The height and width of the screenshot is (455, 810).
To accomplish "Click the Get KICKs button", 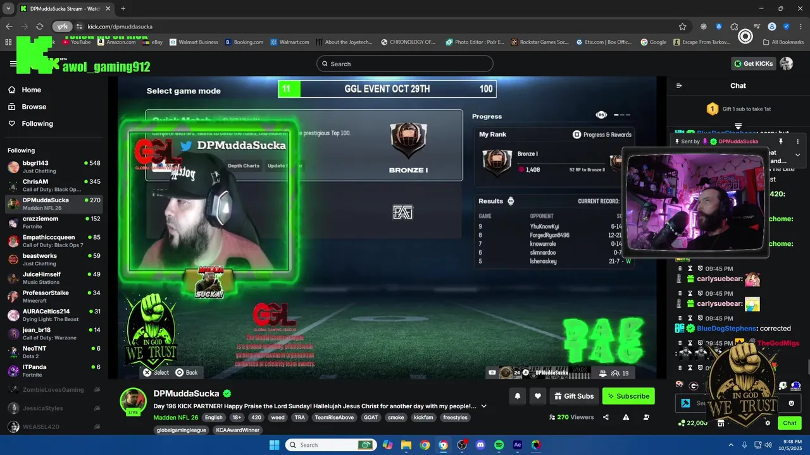I will tap(754, 63).
